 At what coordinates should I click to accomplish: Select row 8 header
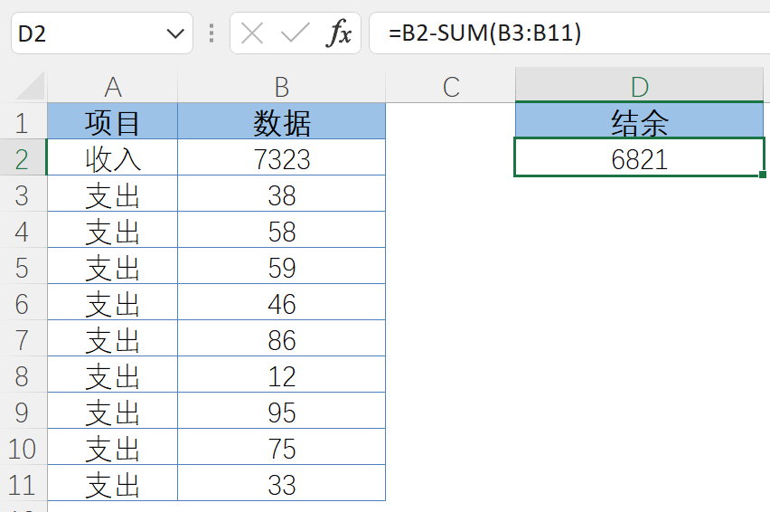[23, 375]
